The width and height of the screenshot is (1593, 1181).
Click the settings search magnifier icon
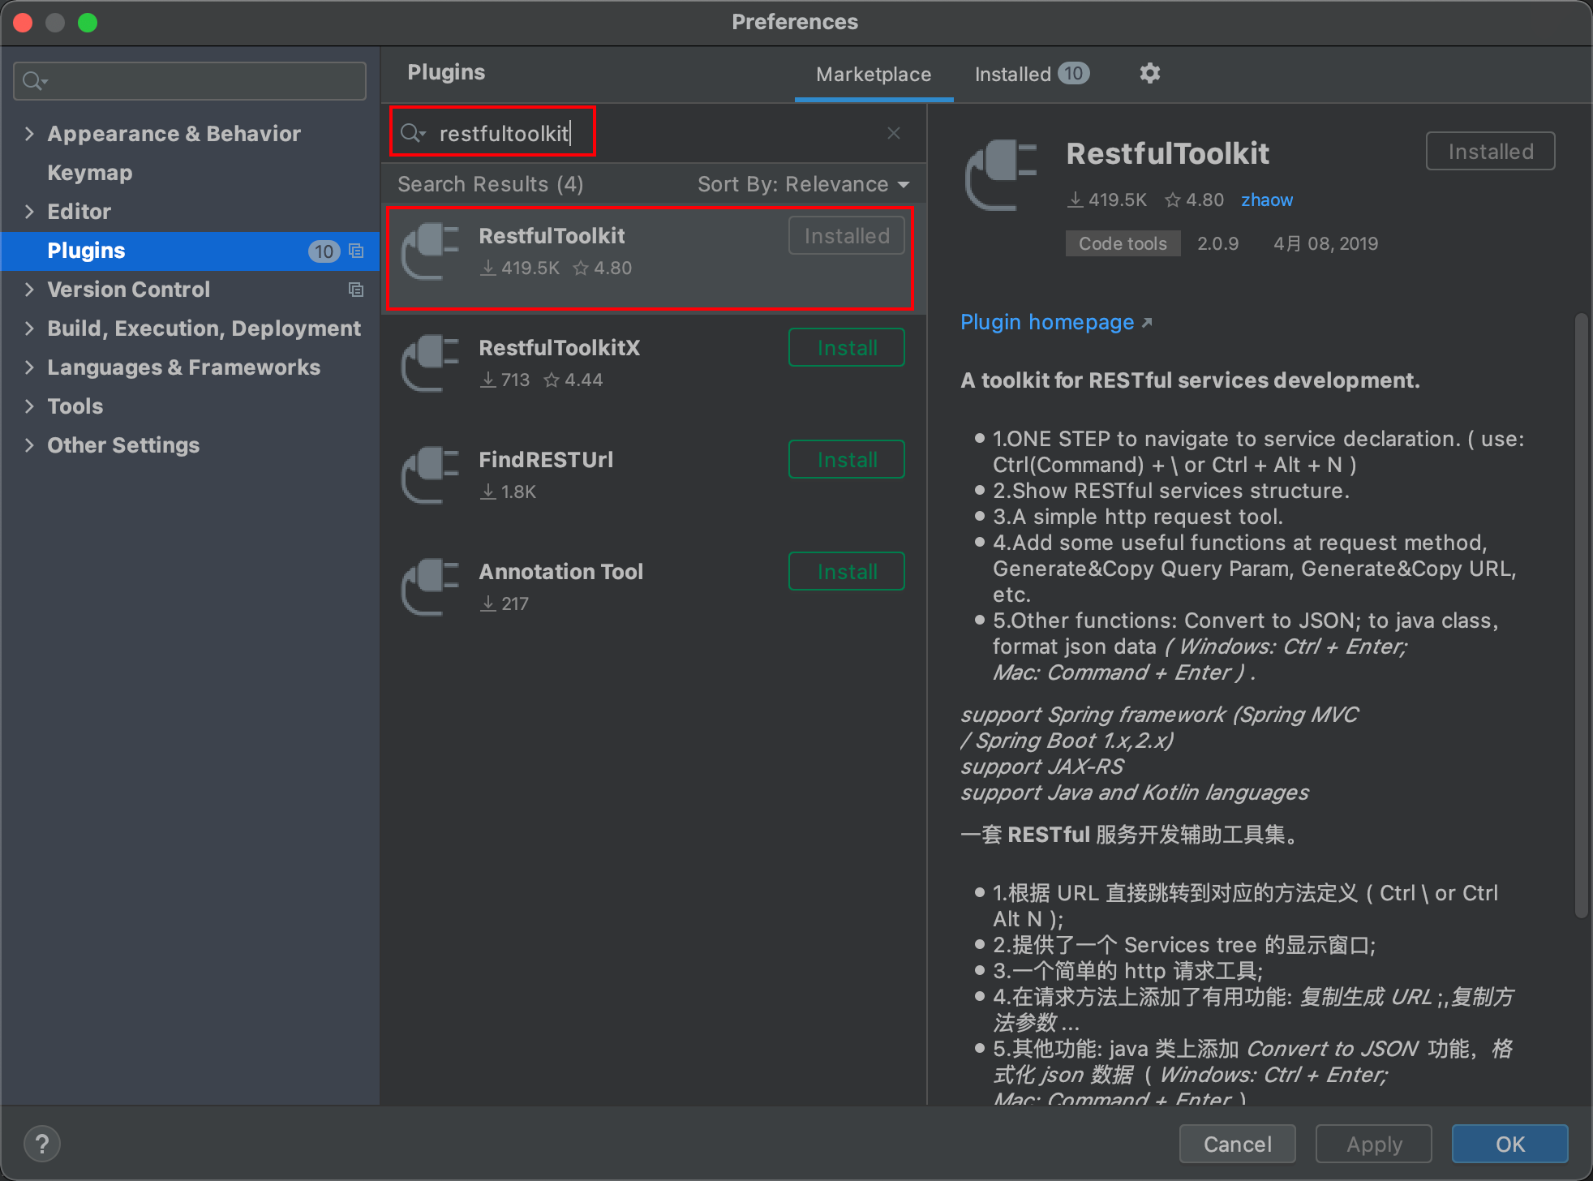[x=35, y=80]
